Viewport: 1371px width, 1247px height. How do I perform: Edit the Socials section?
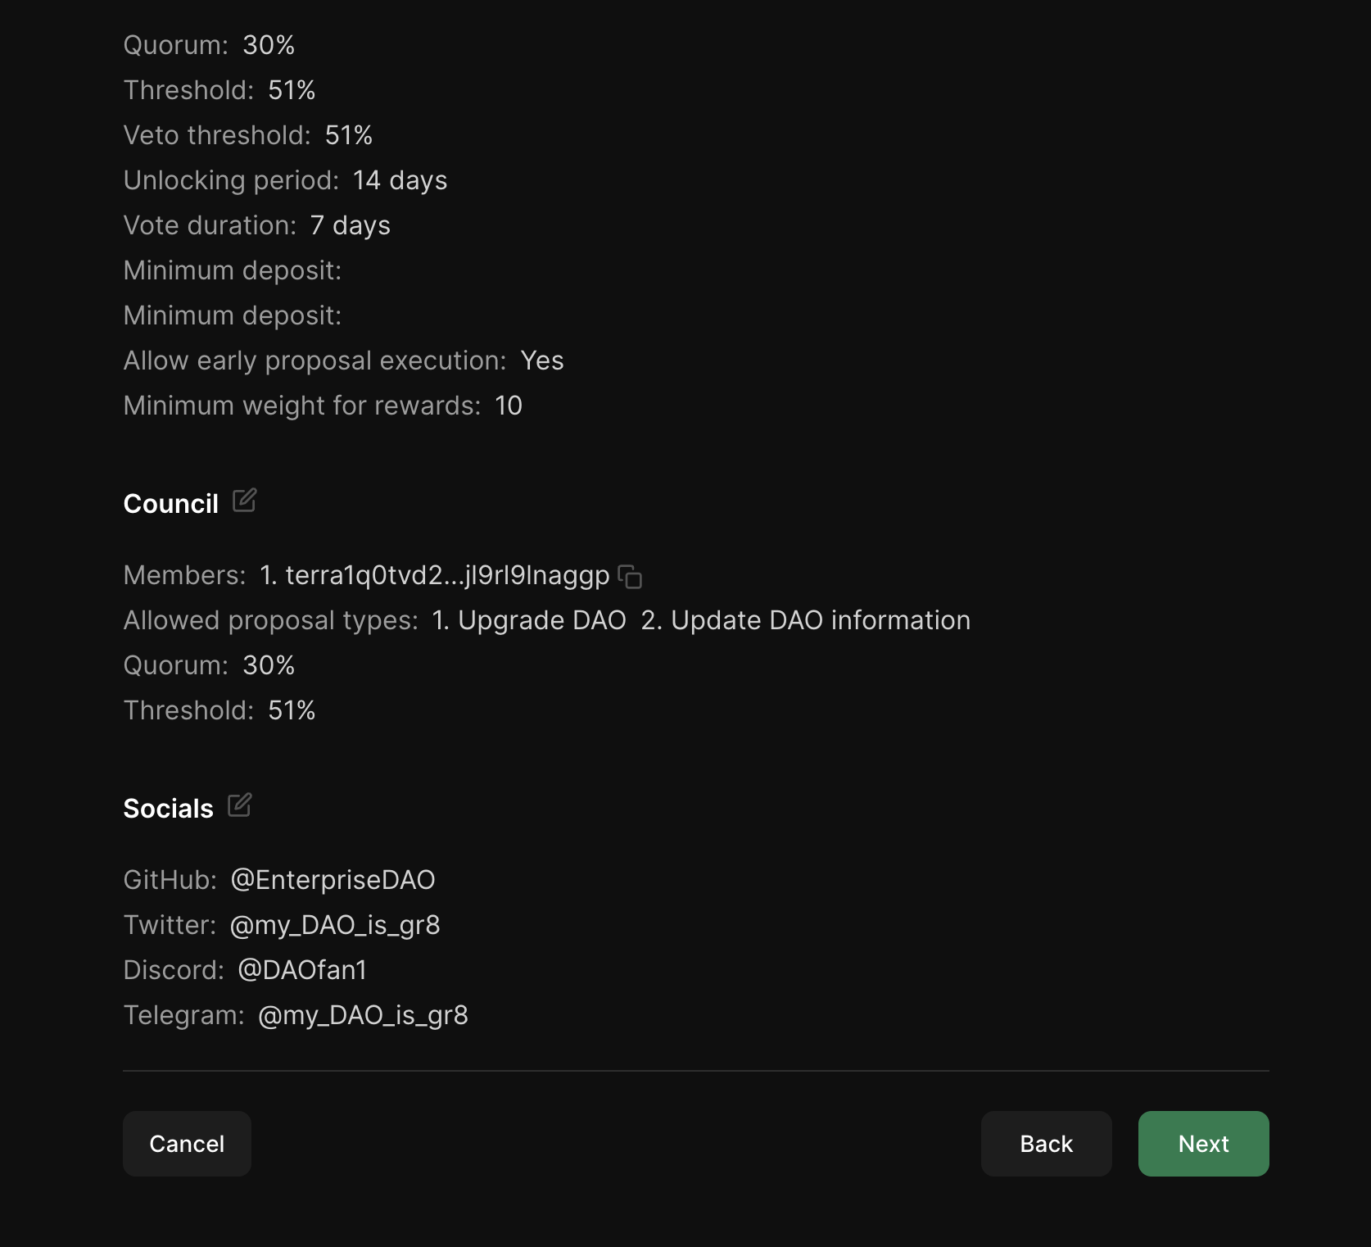[239, 805]
